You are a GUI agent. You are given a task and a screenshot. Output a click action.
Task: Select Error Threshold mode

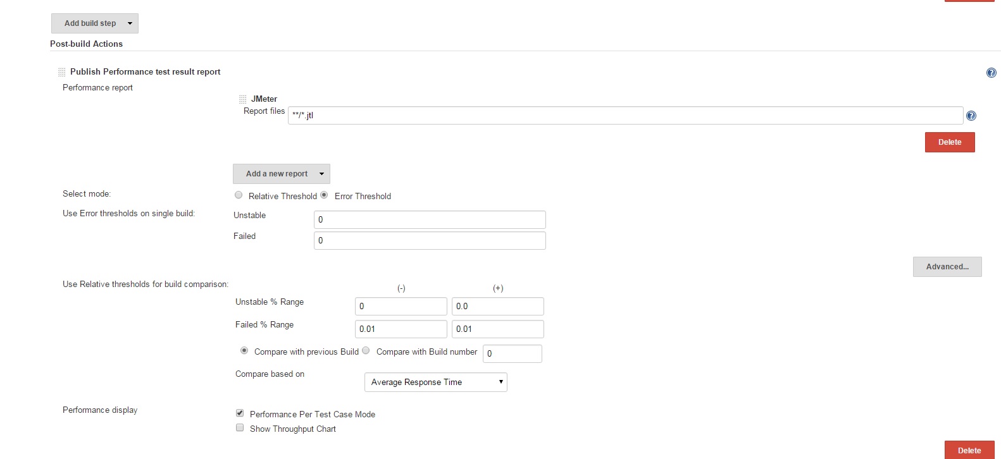tap(324, 195)
